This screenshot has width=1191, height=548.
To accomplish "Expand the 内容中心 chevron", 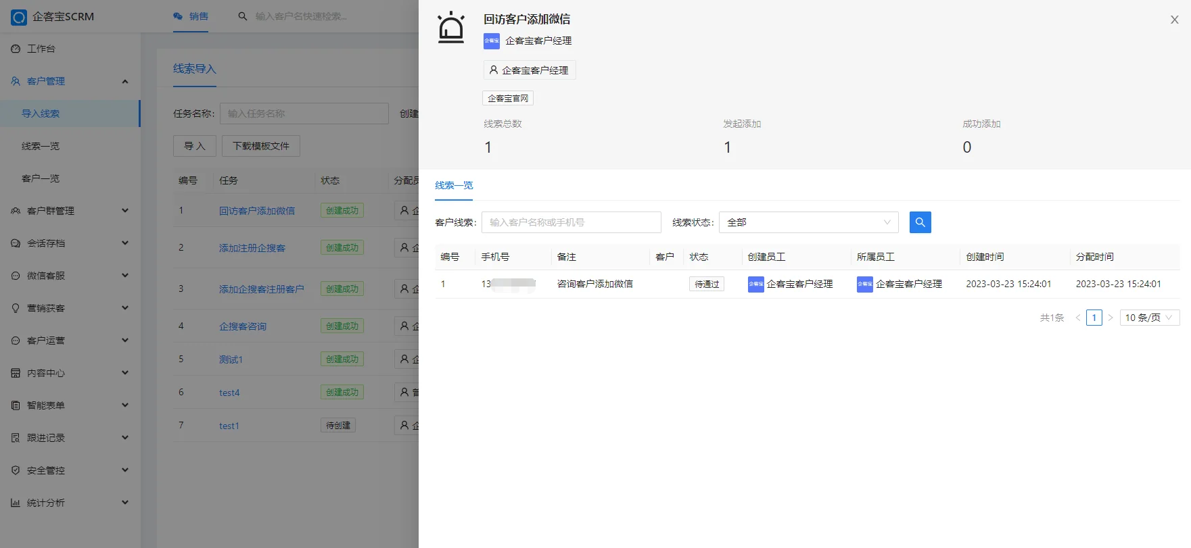I will [x=125, y=373].
